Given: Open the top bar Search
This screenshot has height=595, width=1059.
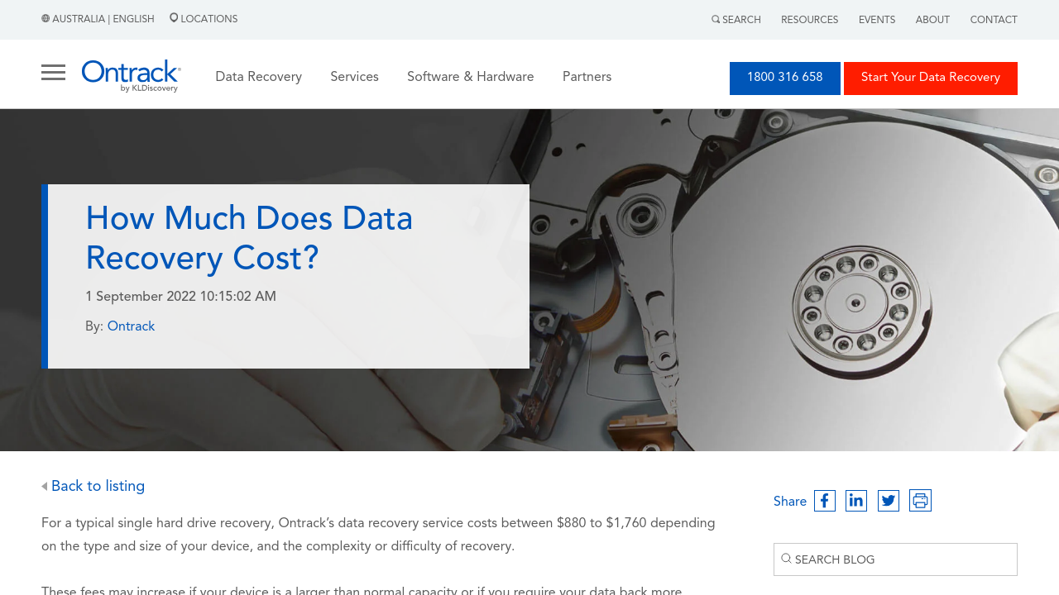Looking at the screenshot, I should (x=736, y=20).
